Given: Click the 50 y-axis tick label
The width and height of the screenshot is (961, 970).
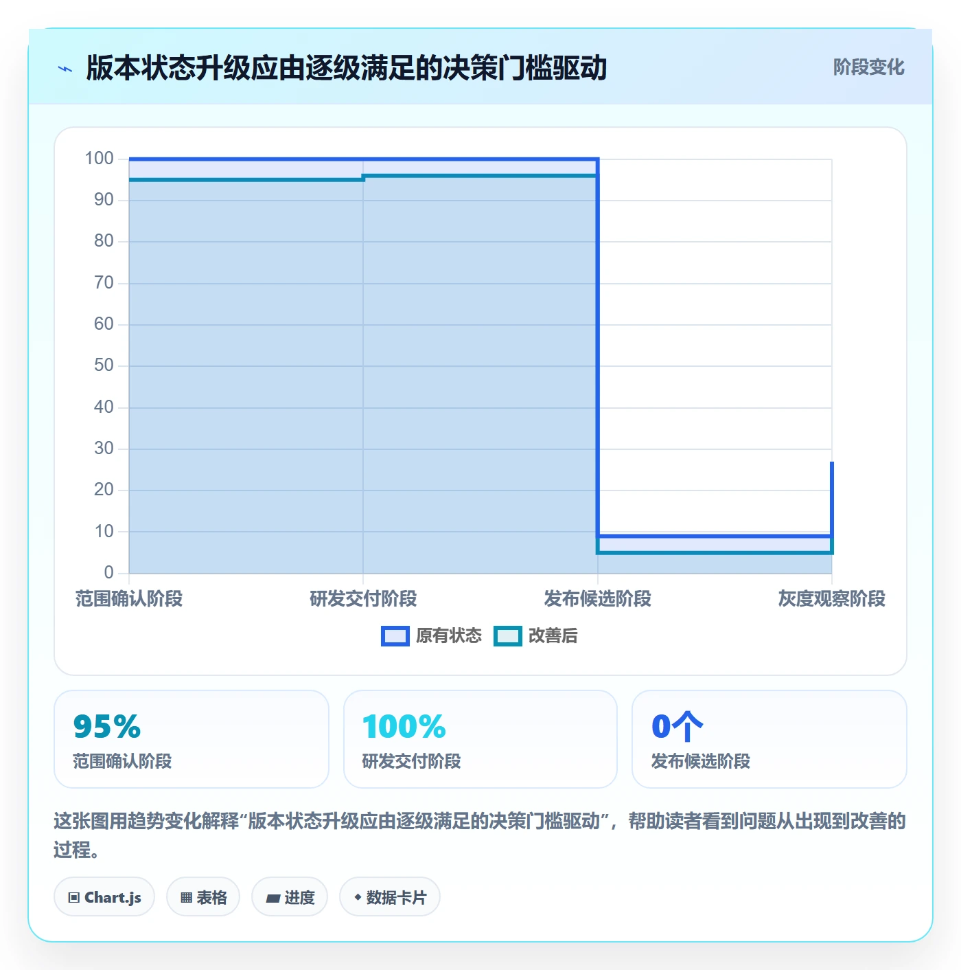Looking at the screenshot, I should 104,365.
